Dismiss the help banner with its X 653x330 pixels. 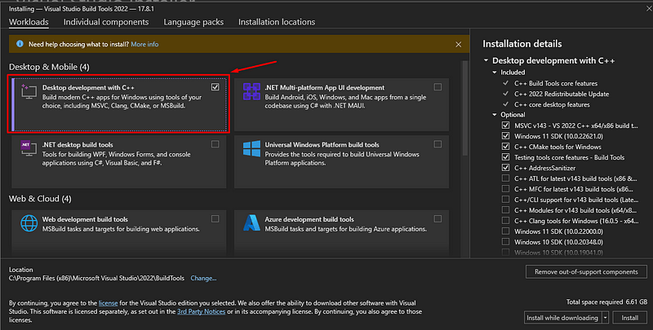tap(458, 44)
